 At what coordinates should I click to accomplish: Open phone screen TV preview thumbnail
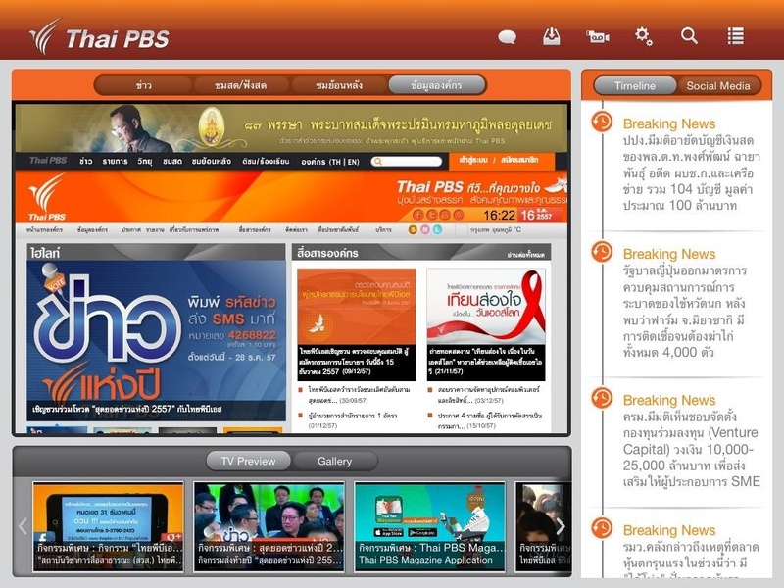[108, 526]
